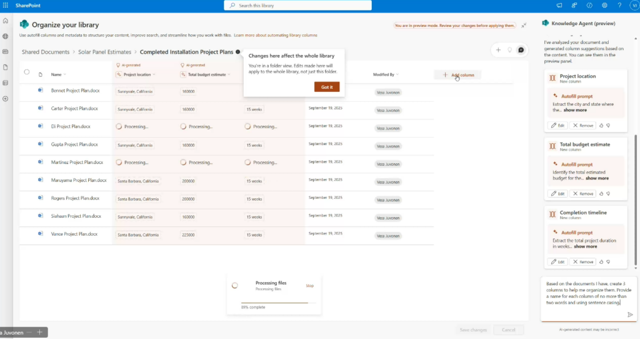This screenshot has width=640, height=339.
Task: Thumbs up the Project location suggestion
Action: pyautogui.click(x=601, y=125)
